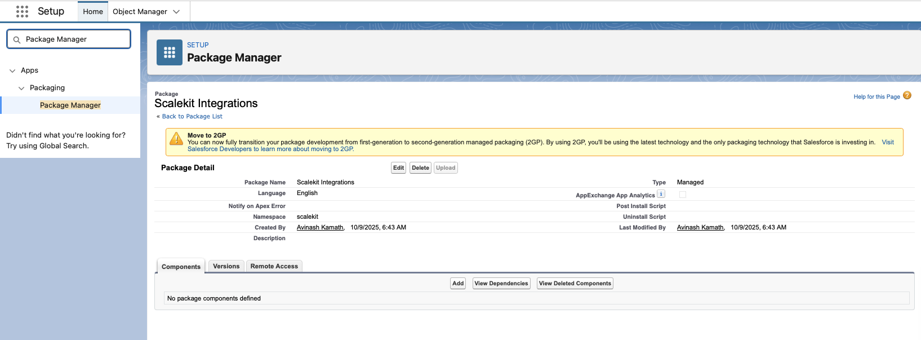
Task: Click the View Dependencies button
Action: tap(501, 283)
